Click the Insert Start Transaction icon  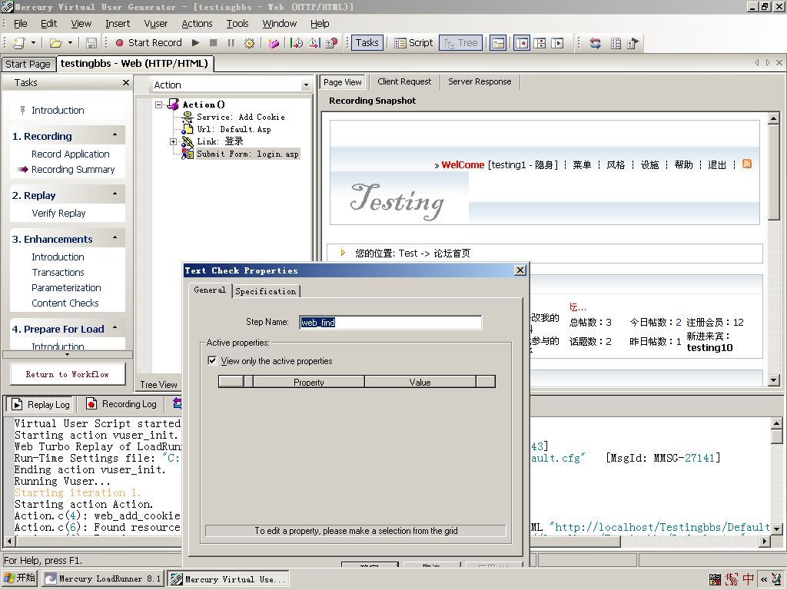(297, 43)
